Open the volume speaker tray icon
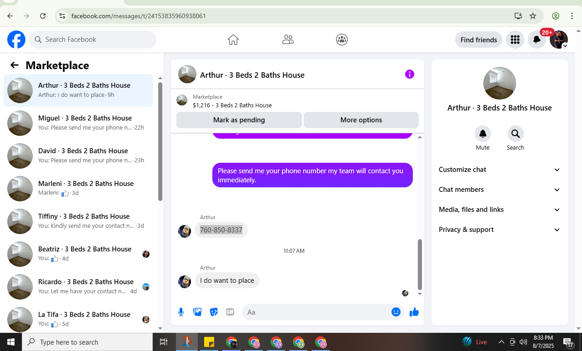Screen dimensions: 582x351 point(523,342)
